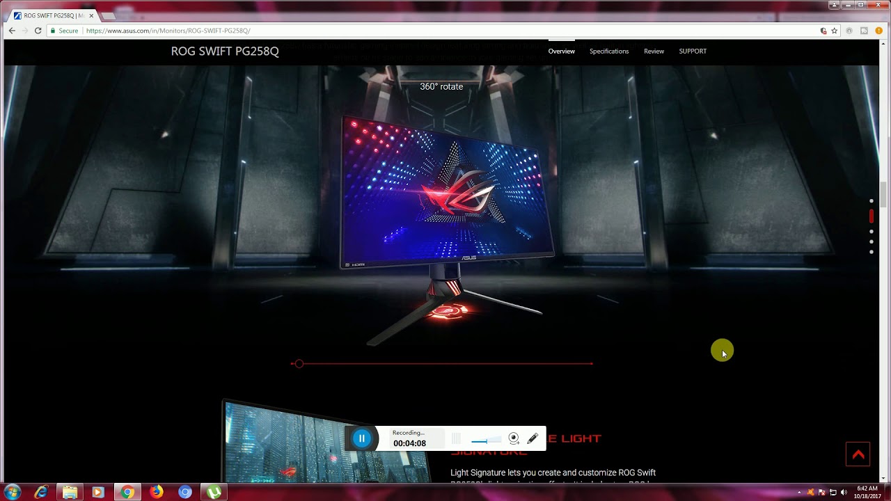The width and height of the screenshot is (891, 501).
Task: Open the orange Chrome alert menu
Action: (879, 31)
